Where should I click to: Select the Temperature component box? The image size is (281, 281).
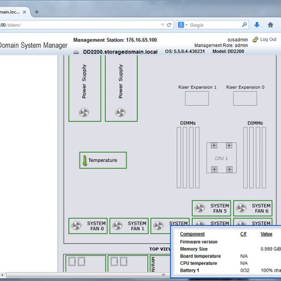[103, 160]
